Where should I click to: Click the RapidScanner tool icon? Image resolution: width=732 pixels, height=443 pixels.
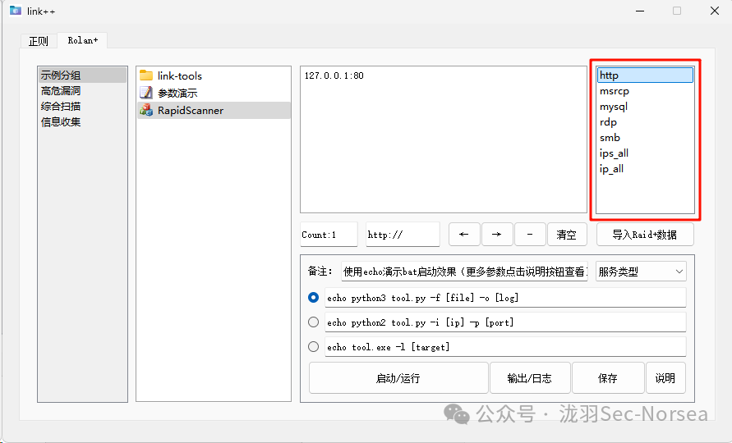click(146, 110)
